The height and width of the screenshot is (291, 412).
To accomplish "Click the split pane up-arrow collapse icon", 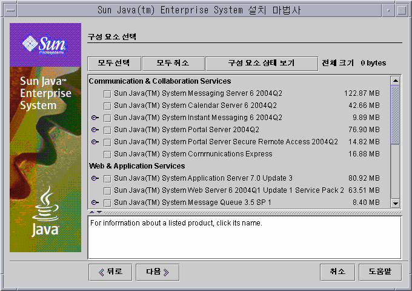I will pyautogui.click(x=92, y=212).
